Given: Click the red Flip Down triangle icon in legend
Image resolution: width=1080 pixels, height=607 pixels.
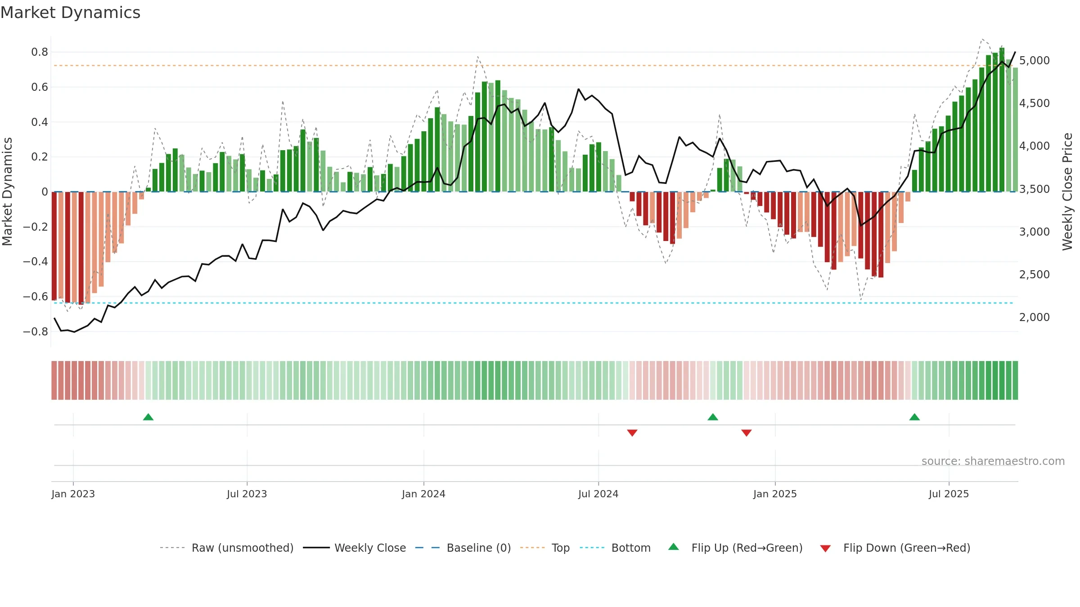Looking at the screenshot, I should [x=825, y=549].
